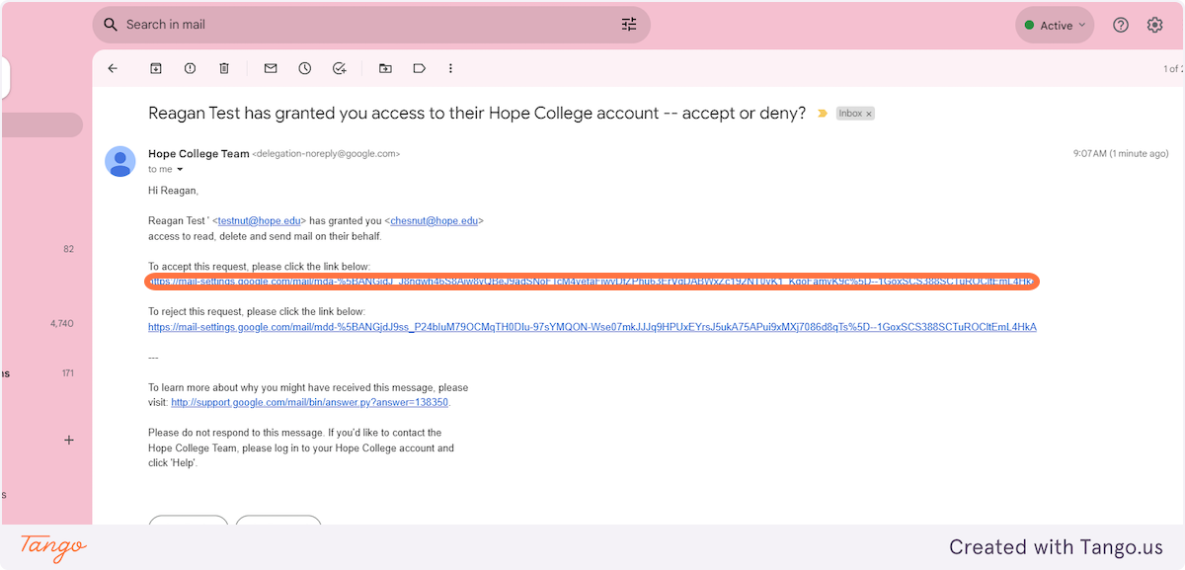Open the support help icon
Viewport: 1185px width, 570px height.
click(1121, 26)
